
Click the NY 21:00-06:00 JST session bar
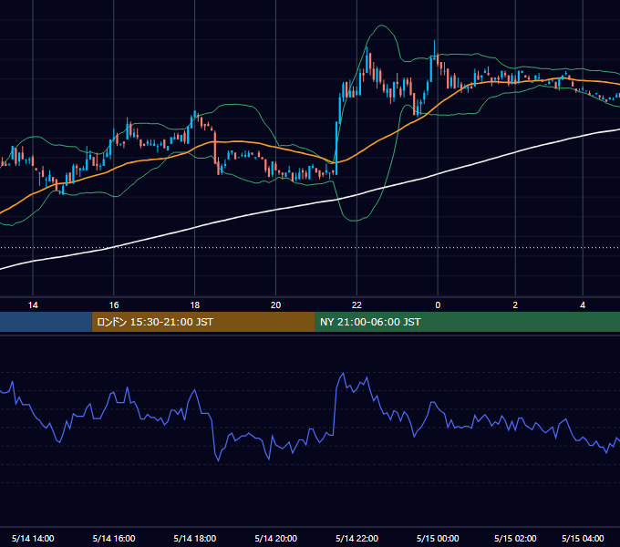click(x=468, y=322)
